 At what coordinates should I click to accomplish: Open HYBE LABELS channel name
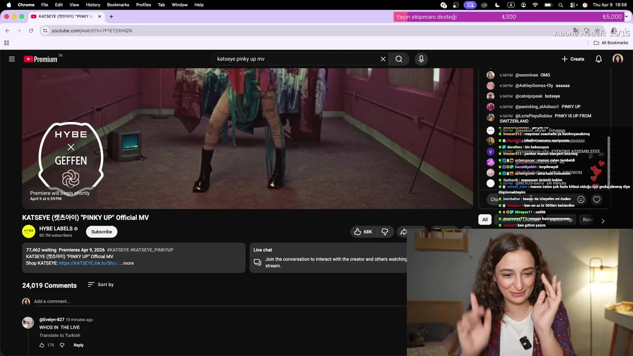(56, 228)
